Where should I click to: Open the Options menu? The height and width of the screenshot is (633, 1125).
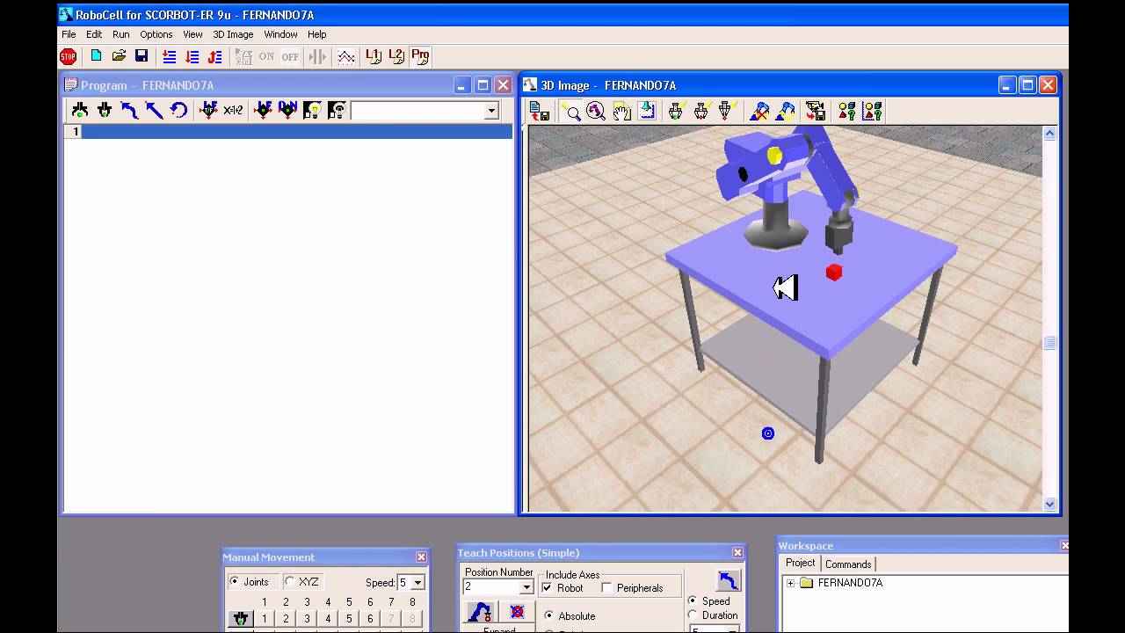156,34
